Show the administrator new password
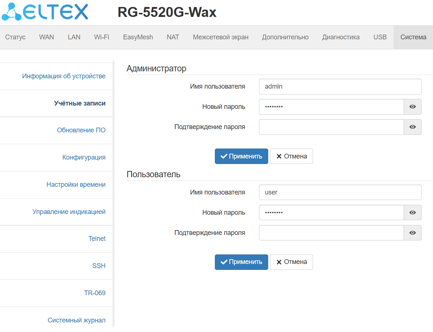This screenshot has height=332, width=433. pyautogui.click(x=412, y=107)
